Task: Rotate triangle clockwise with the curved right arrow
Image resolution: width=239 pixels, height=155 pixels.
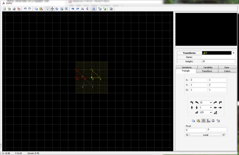Action: pos(215,103)
